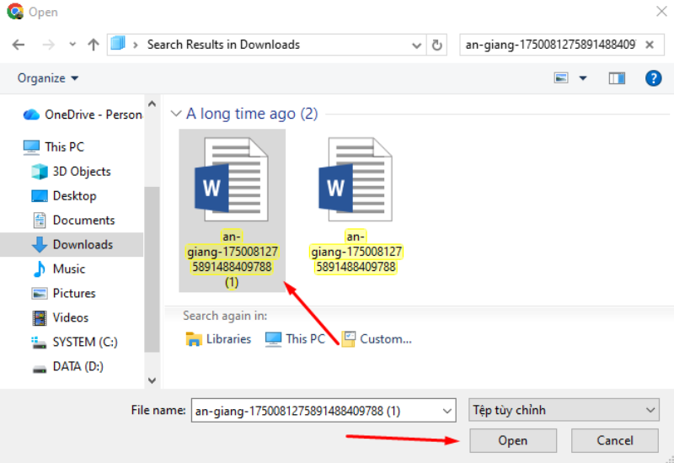
Task: Open the view options dropdown arrow
Action: coord(583,78)
